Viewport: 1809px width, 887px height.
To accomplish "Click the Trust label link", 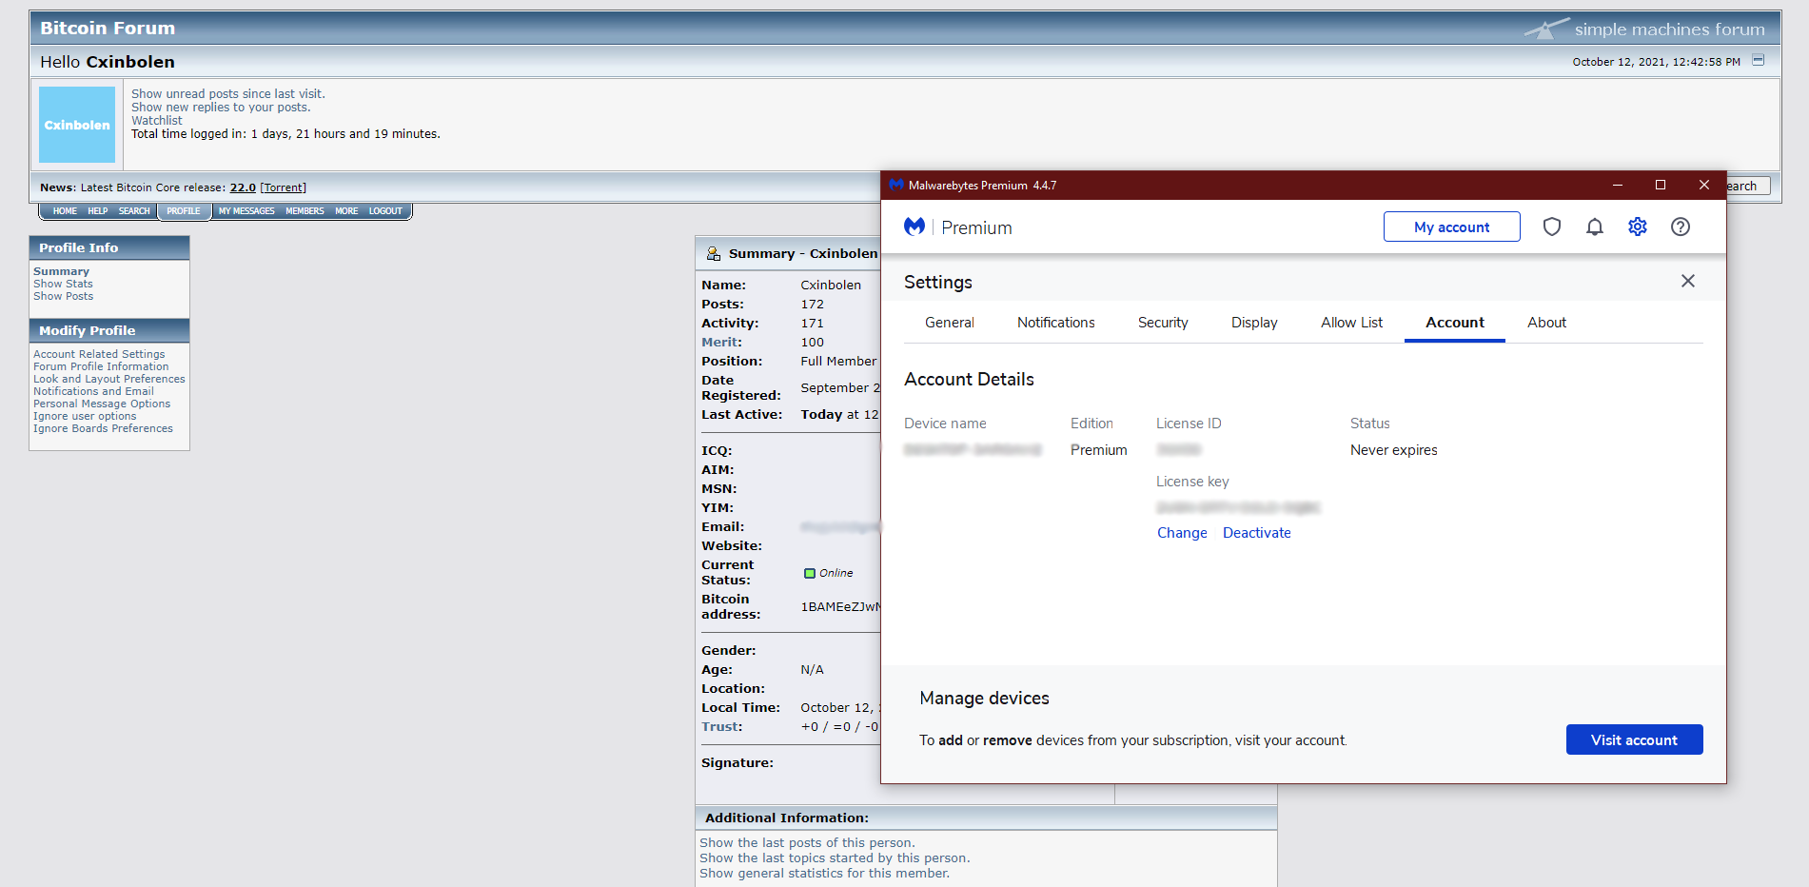I will 720,727.
